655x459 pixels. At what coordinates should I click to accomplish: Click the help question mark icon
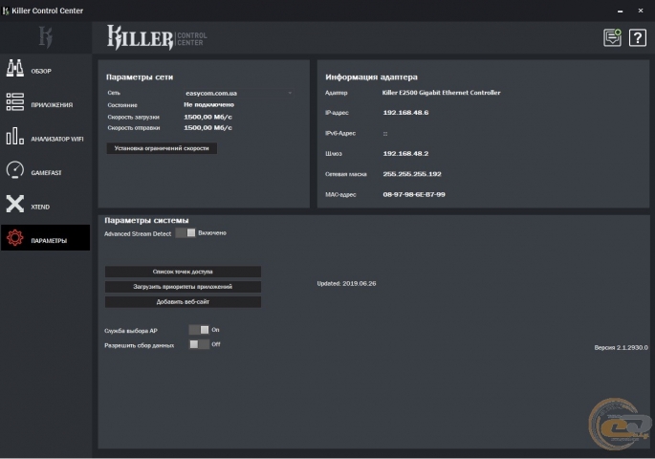(x=638, y=38)
